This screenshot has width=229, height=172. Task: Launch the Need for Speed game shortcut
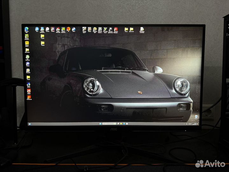[x=84, y=30]
